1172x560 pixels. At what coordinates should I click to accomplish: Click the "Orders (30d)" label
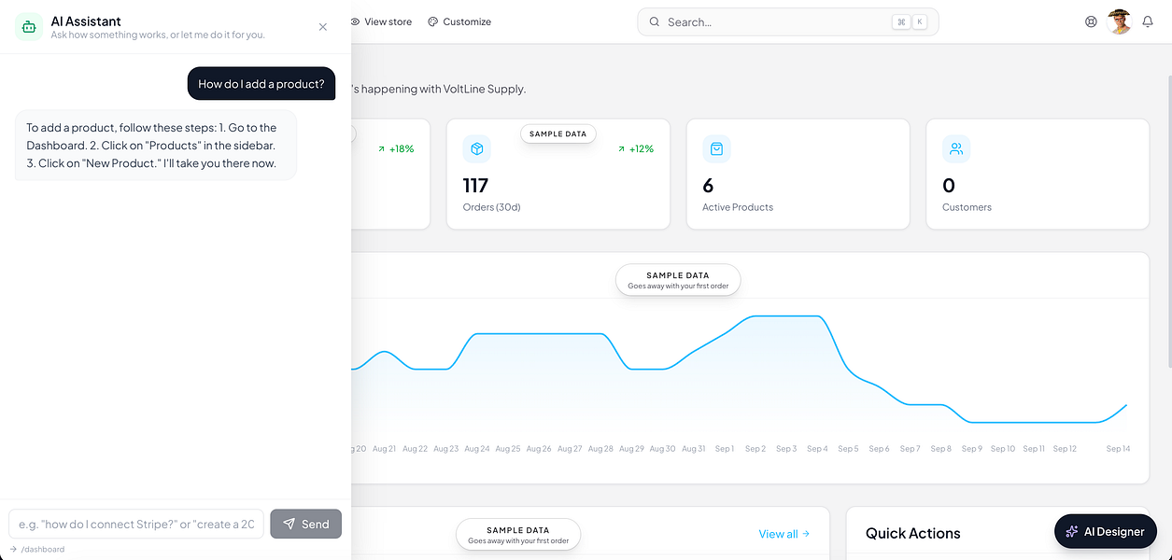(x=492, y=207)
